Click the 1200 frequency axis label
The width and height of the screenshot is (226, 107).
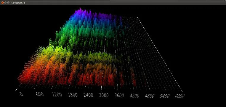coord(57,95)
